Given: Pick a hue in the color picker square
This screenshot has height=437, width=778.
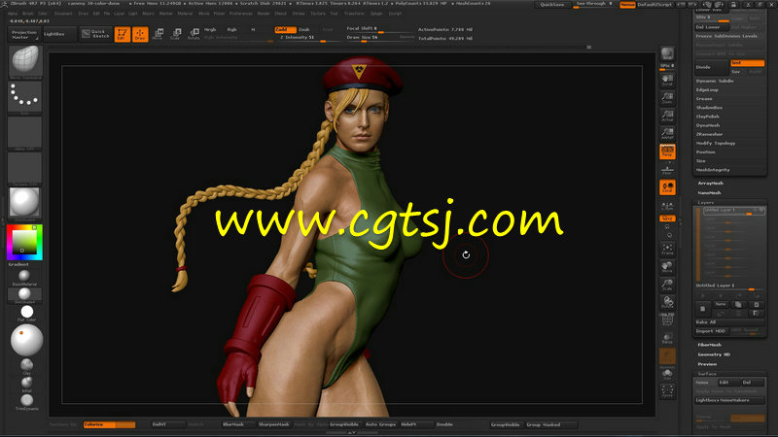Looking at the screenshot, I should (24, 242).
